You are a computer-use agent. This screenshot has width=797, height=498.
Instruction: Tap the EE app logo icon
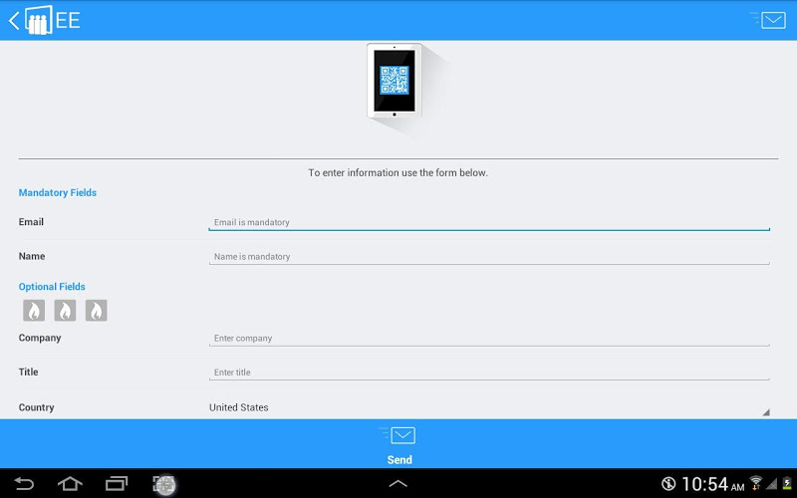(39, 20)
